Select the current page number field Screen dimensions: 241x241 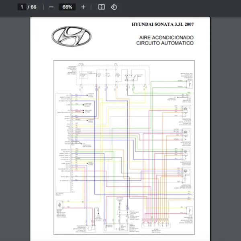22,7
